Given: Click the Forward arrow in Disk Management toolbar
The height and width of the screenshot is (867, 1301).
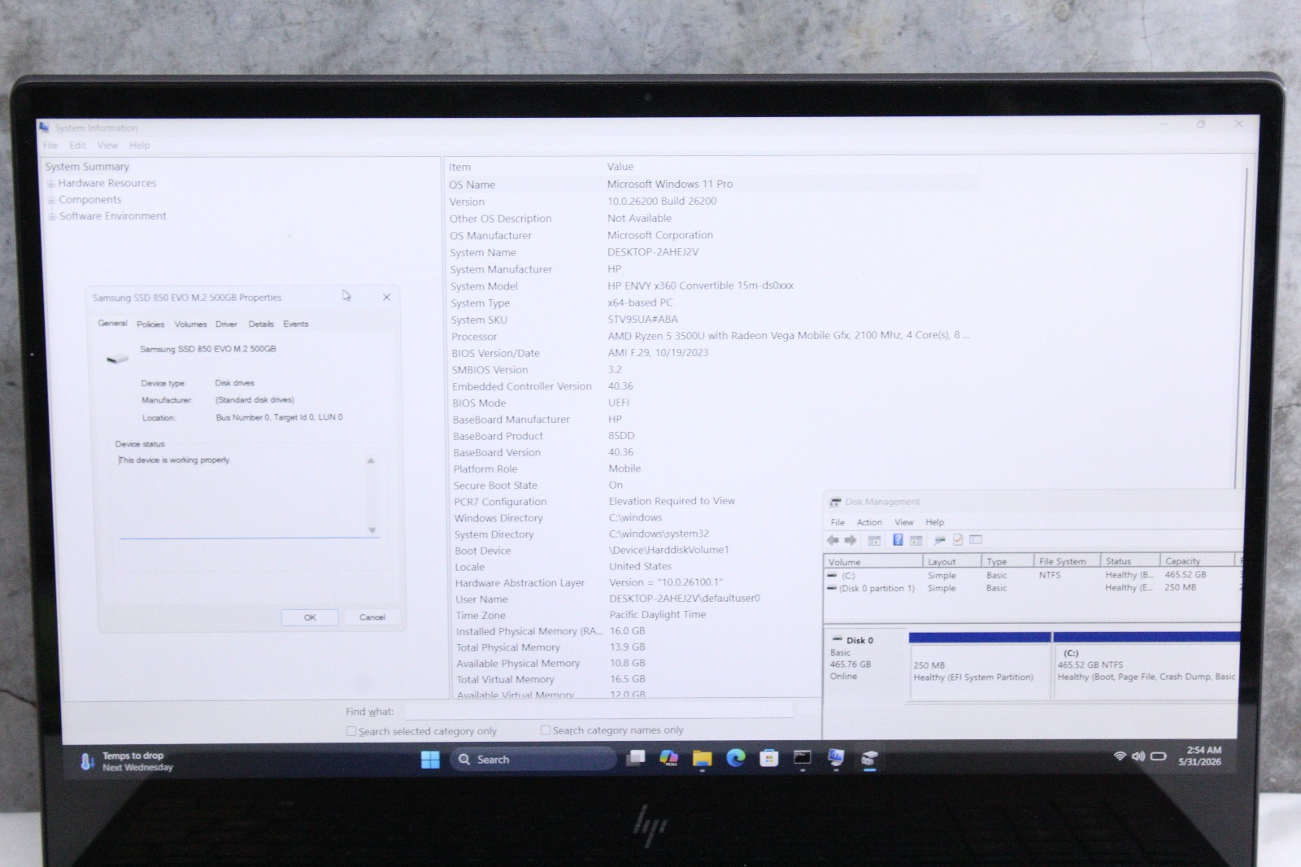Looking at the screenshot, I should tap(851, 540).
